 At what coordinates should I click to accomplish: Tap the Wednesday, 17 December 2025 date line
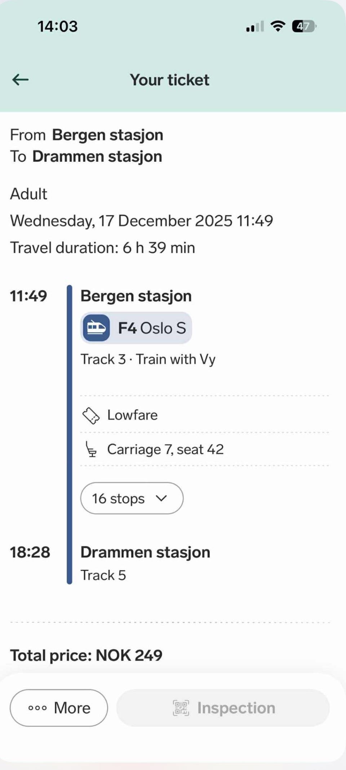point(141,221)
